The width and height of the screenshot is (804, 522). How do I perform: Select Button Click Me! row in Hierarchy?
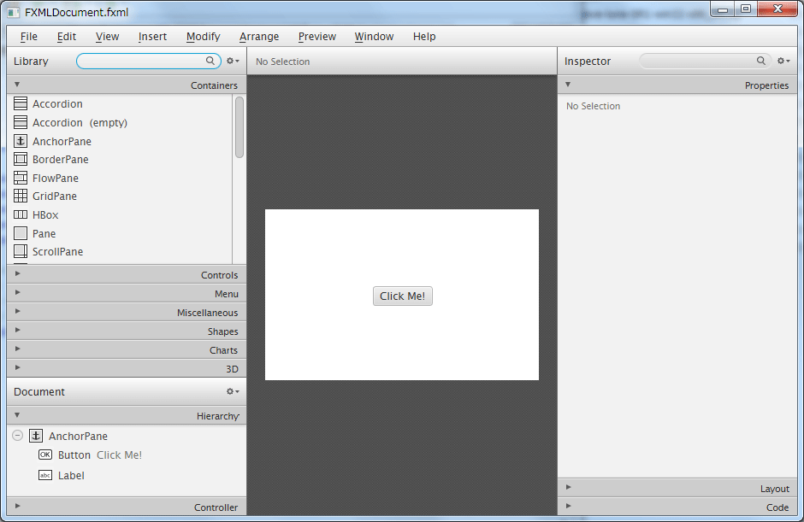(x=127, y=455)
